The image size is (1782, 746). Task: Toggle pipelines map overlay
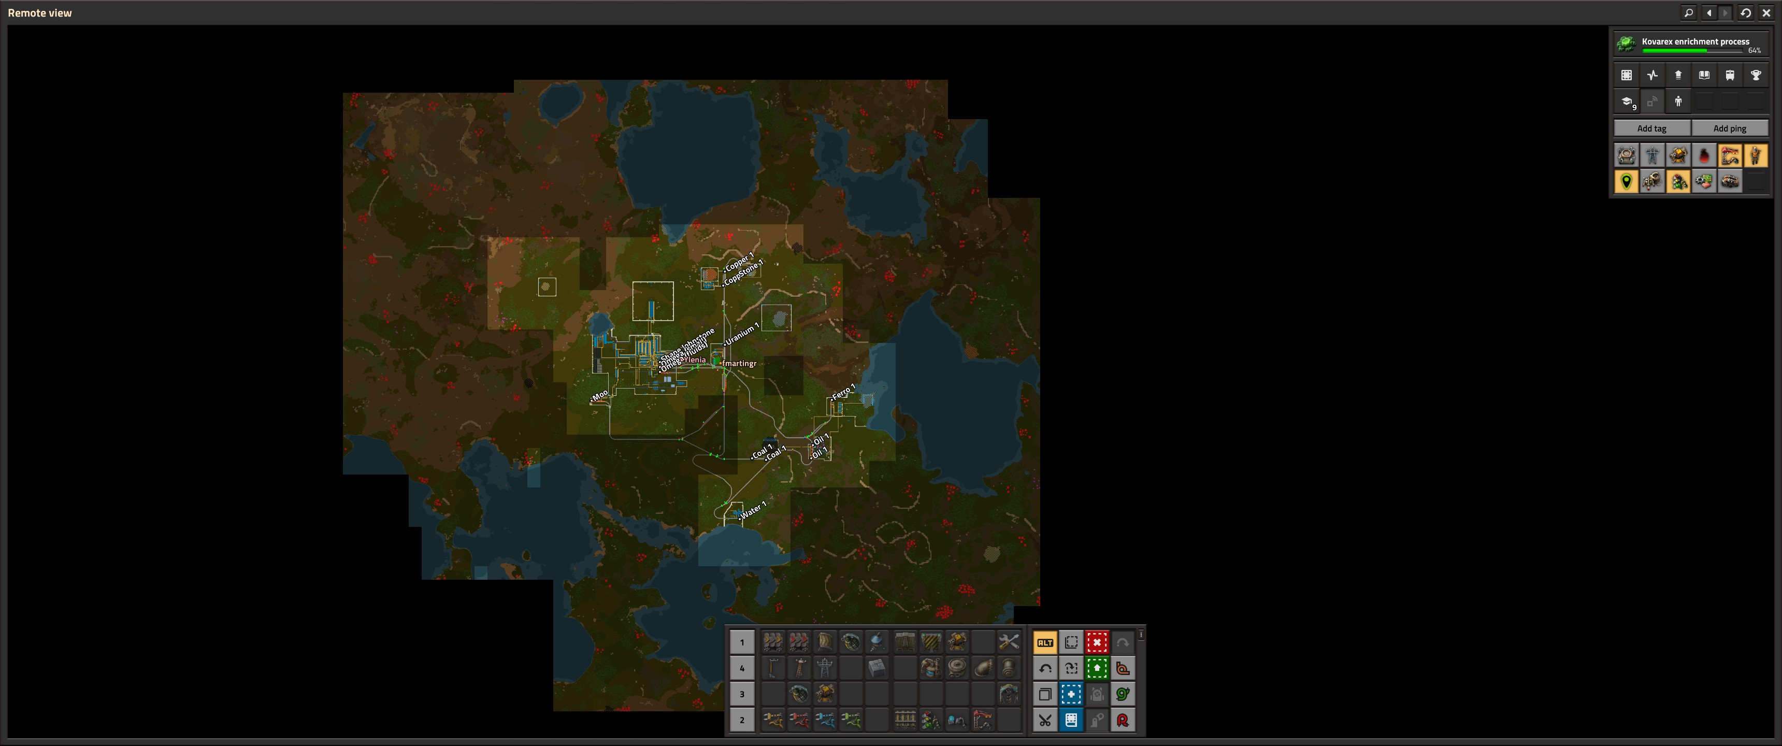1730,182
